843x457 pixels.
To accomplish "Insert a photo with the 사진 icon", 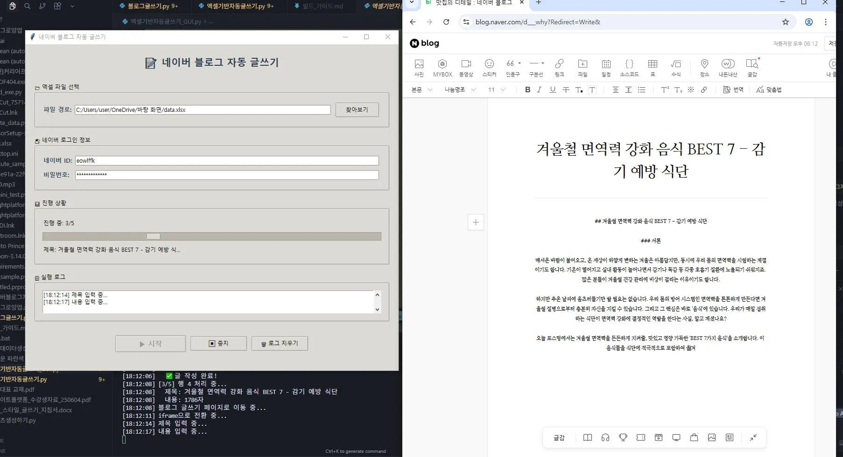I will point(419,67).
